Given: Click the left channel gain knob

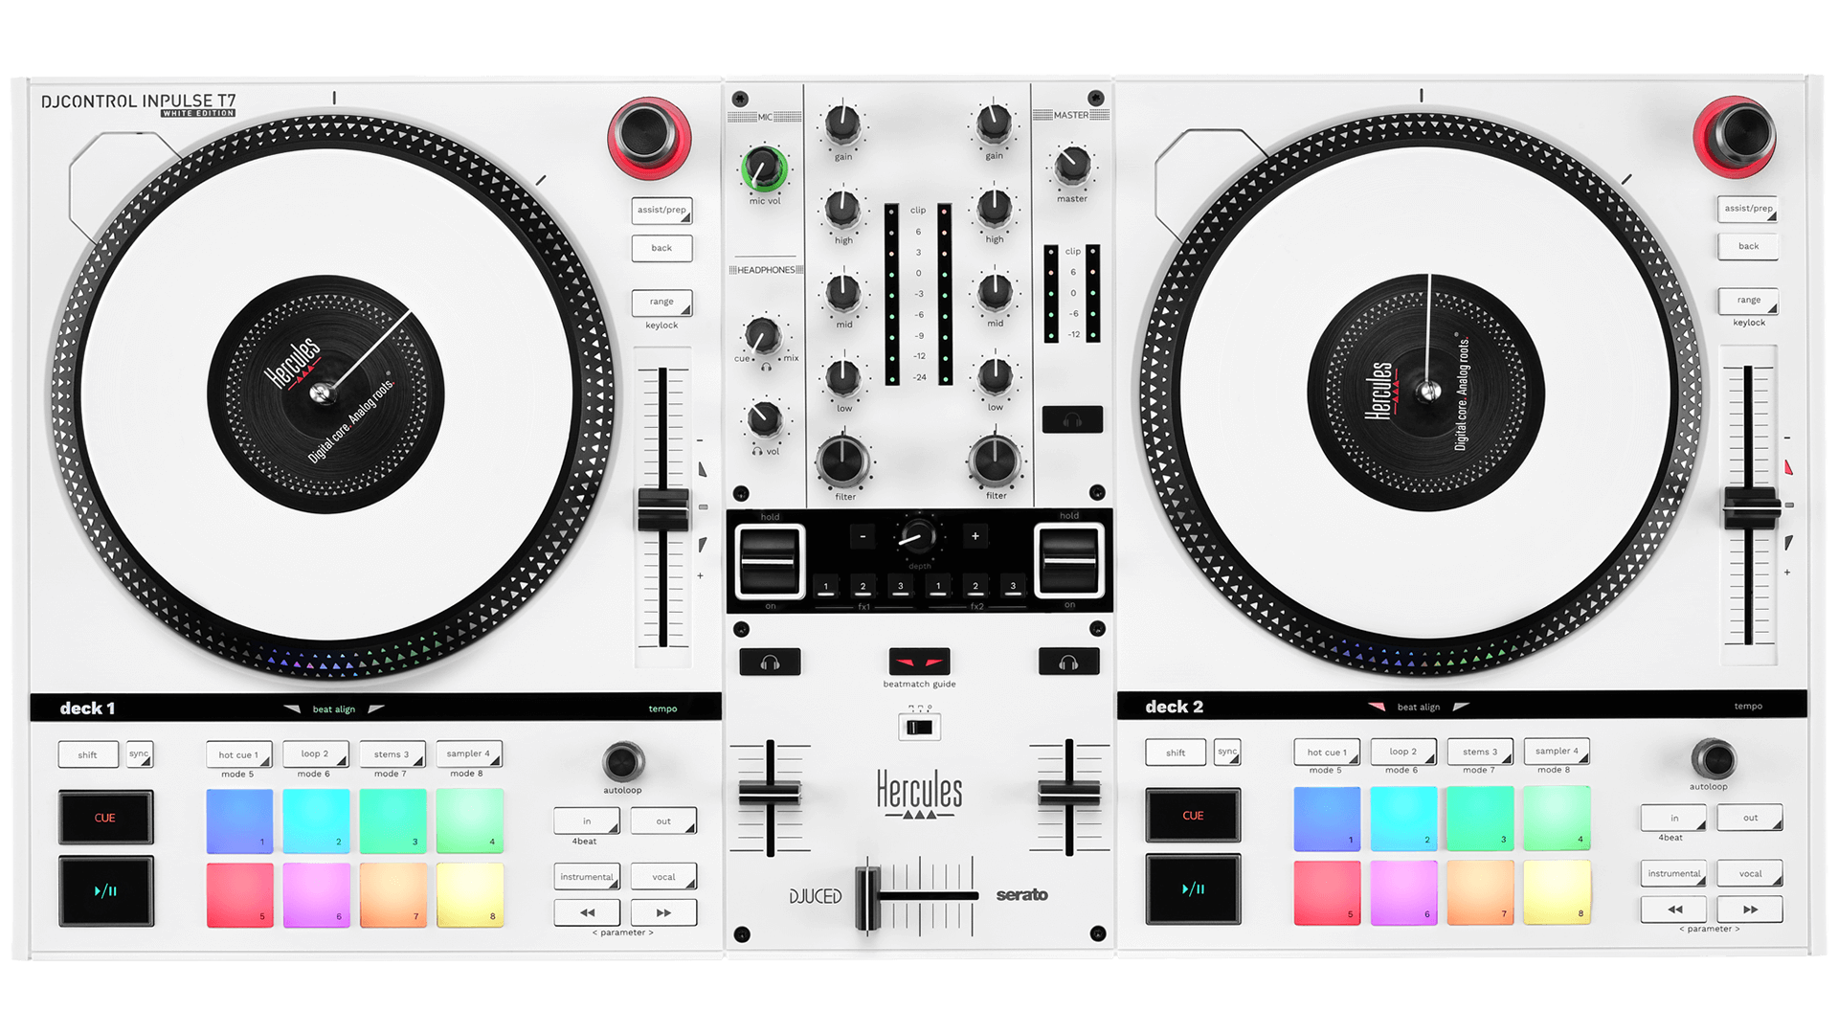Looking at the screenshot, I should (842, 124).
